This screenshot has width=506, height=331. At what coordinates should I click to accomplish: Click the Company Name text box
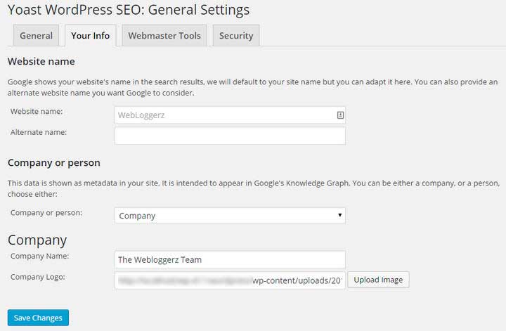tap(230, 259)
